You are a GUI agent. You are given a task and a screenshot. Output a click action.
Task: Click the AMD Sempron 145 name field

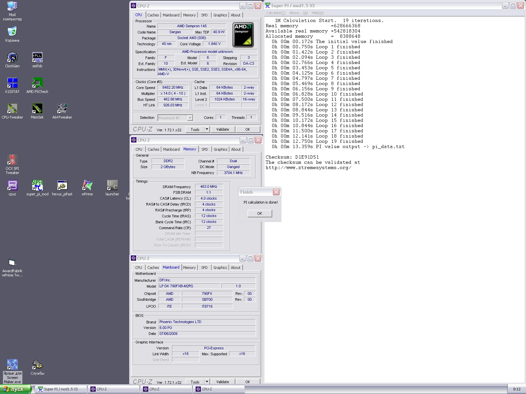192,26
